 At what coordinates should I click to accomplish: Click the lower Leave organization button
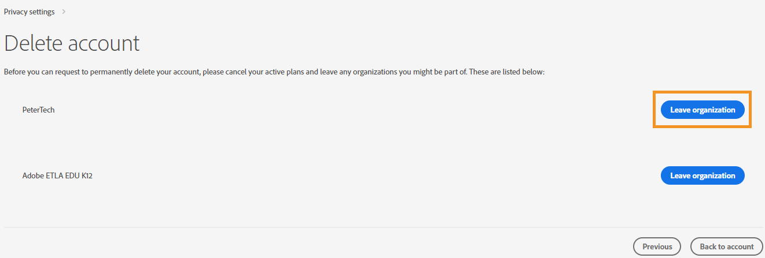pos(703,175)
